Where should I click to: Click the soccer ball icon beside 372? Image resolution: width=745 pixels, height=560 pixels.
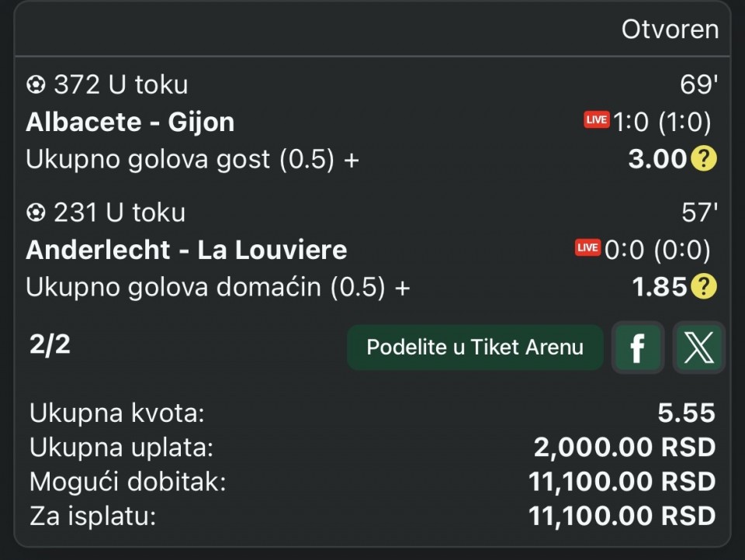click(36, 85)
